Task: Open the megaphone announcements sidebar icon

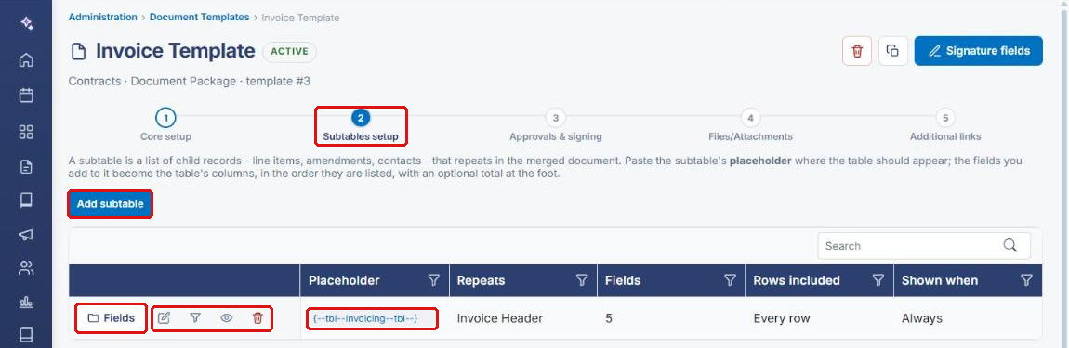Action: tap(26, 234)
